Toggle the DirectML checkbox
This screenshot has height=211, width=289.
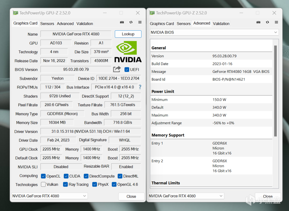tap(120, 176)
